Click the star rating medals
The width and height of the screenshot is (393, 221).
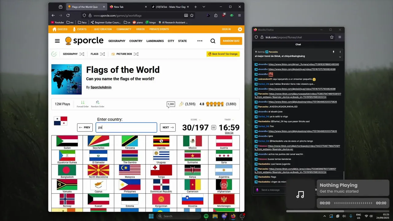[215, 104]
